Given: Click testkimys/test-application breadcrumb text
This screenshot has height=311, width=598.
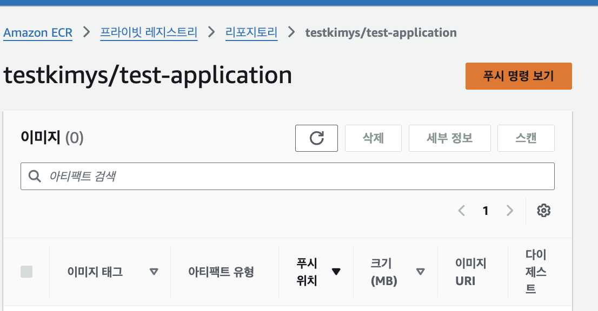Looking at the screenshot, I should tap(381, 33).
